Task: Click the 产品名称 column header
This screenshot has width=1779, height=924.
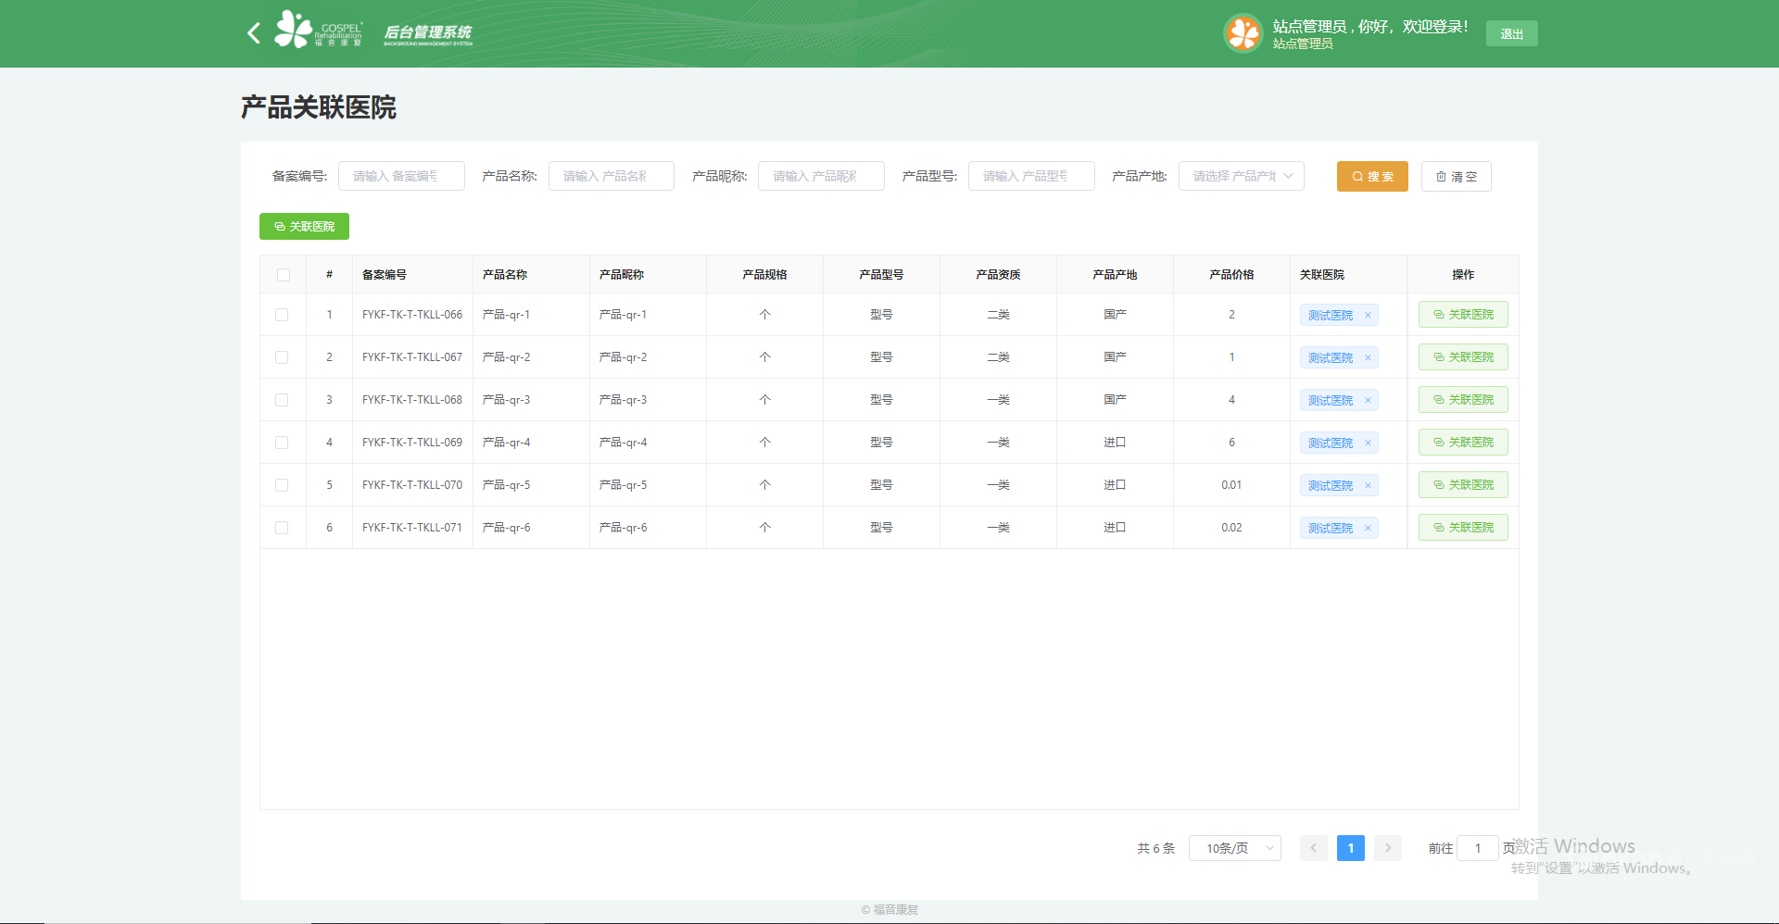Action: tap(505, 275)
